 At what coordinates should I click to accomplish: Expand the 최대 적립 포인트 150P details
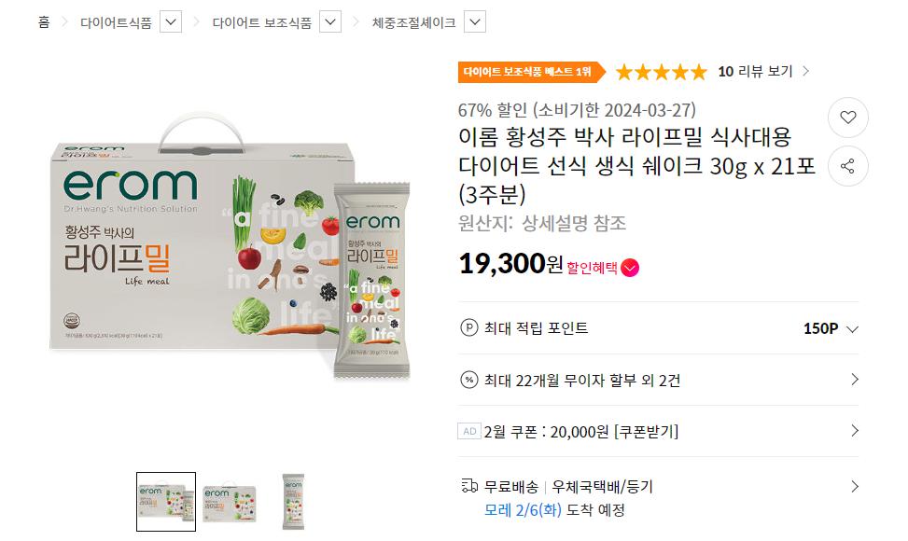[x=850, y=328]
